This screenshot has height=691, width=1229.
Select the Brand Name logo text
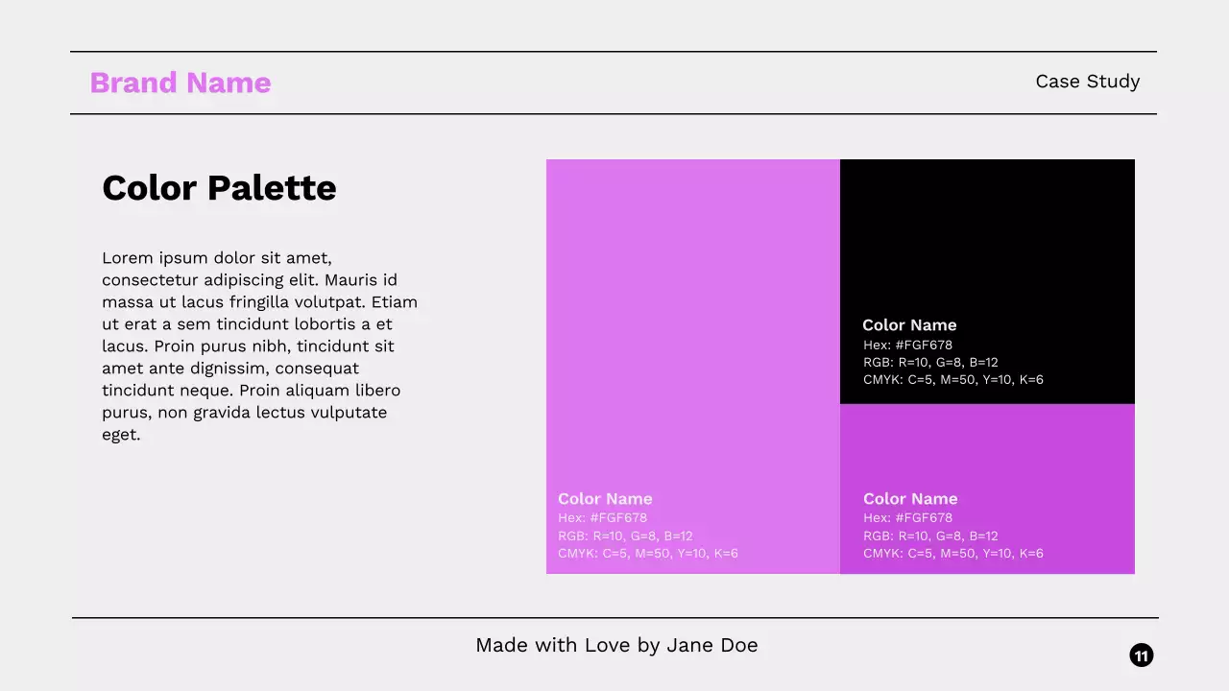pyautogui.click(x=180, y=83)
